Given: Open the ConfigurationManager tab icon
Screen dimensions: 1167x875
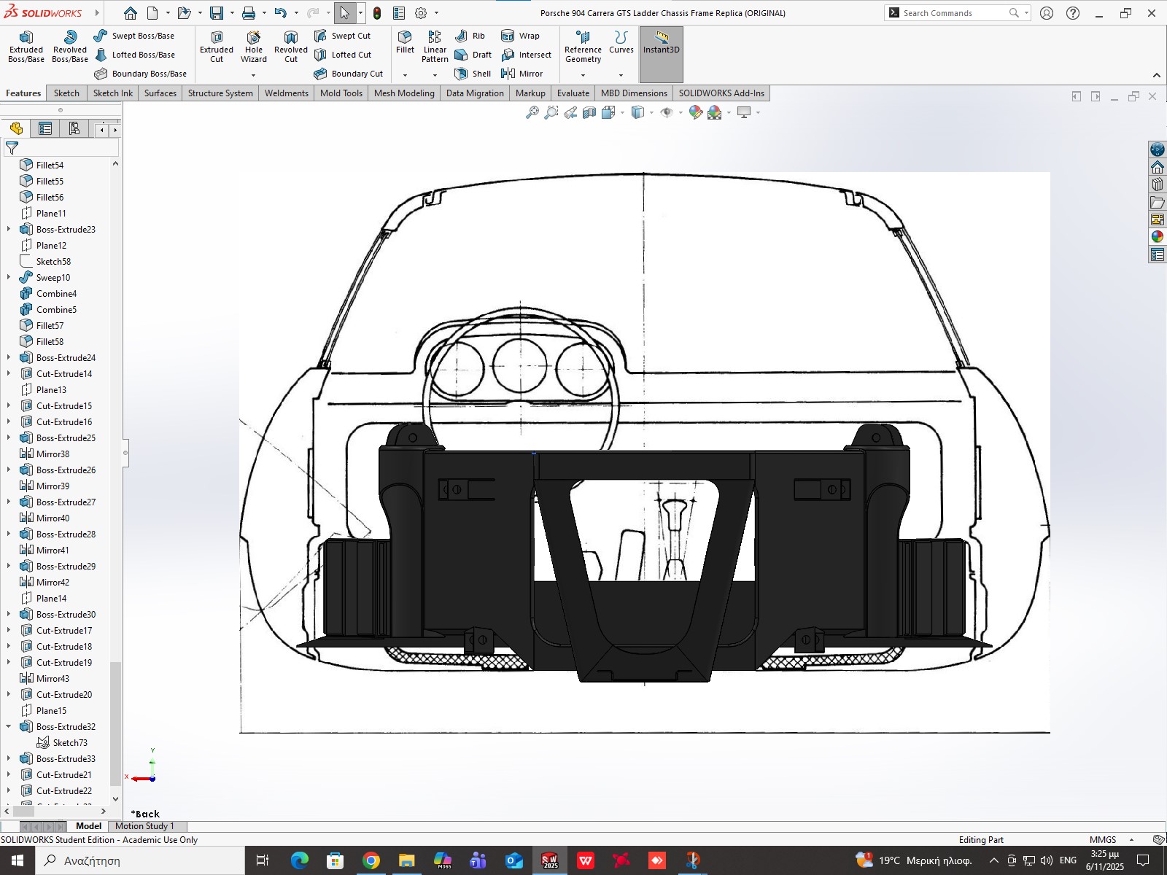Looking at the screenshot, I should coord(74,129).
